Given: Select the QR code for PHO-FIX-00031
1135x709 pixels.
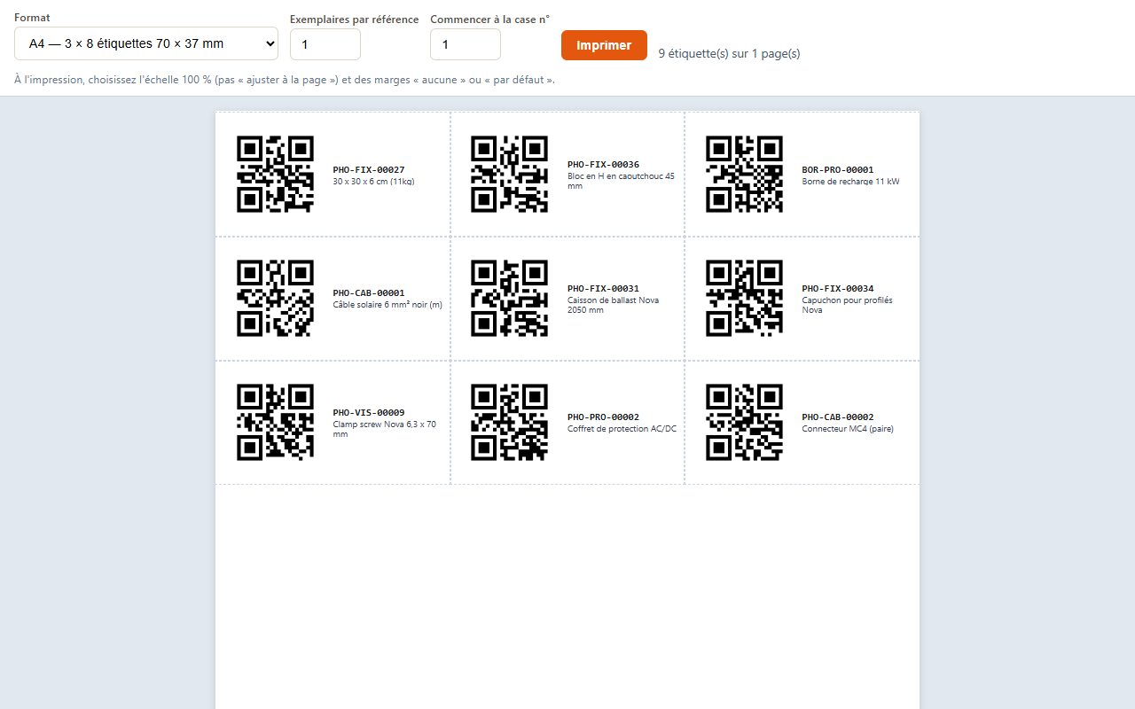Looking at the screenshot, I should pyautogui.click(x=509, y=298).
